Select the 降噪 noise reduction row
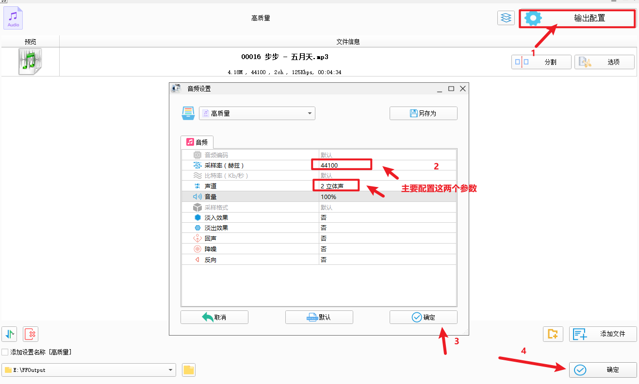The height and width of the screenshot is (384, 639). click(x=319, y=249)
